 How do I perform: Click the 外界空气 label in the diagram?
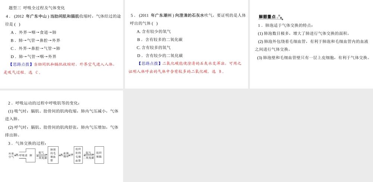[11, 155]
